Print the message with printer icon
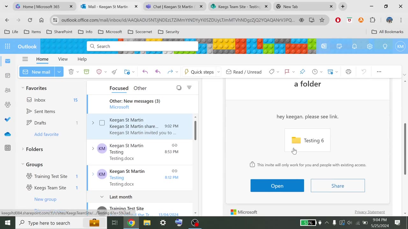The height and width of the screenshot is (229, 408). (x=348, y=72)
